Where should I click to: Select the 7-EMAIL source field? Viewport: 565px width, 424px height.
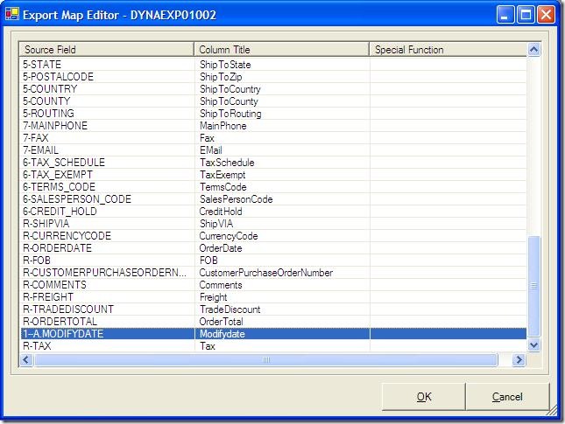click(x=107, y=150)
